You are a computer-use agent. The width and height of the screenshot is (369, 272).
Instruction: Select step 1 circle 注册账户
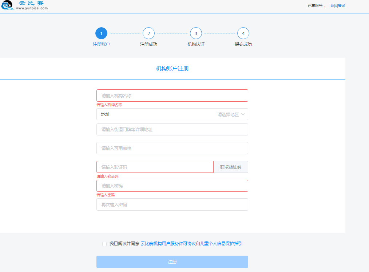coord(101,33)
